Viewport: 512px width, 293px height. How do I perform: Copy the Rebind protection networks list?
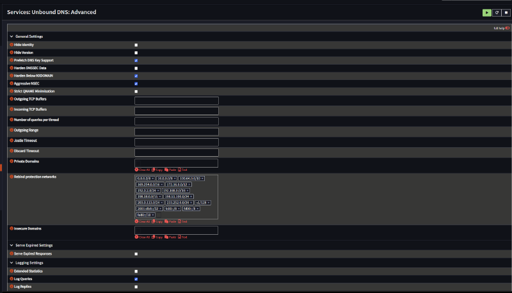click(x=157, y=221)
